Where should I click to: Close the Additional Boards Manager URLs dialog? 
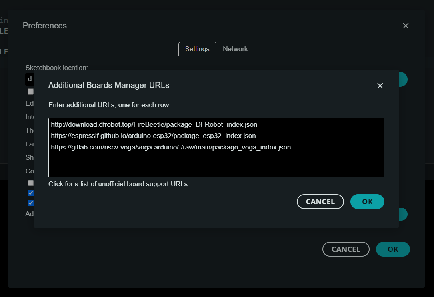coord(380,86)
